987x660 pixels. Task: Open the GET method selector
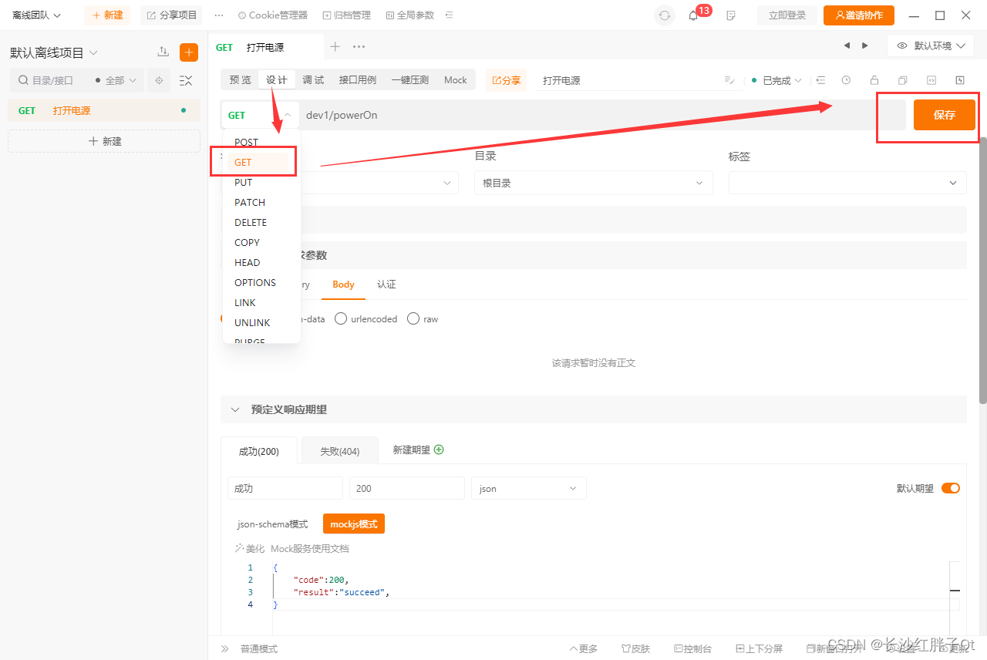tap(260, 115)
